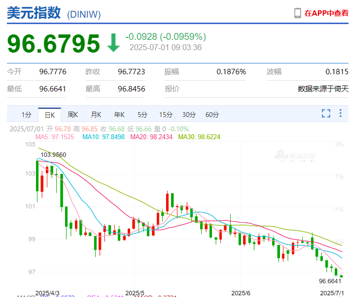
Task: Select the 60分 chart tab
Action: (212, 115)
